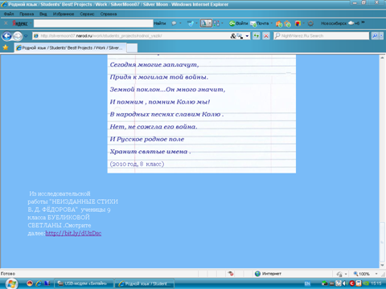
Task: Click the search magnifier button
Action: point(375,36)
